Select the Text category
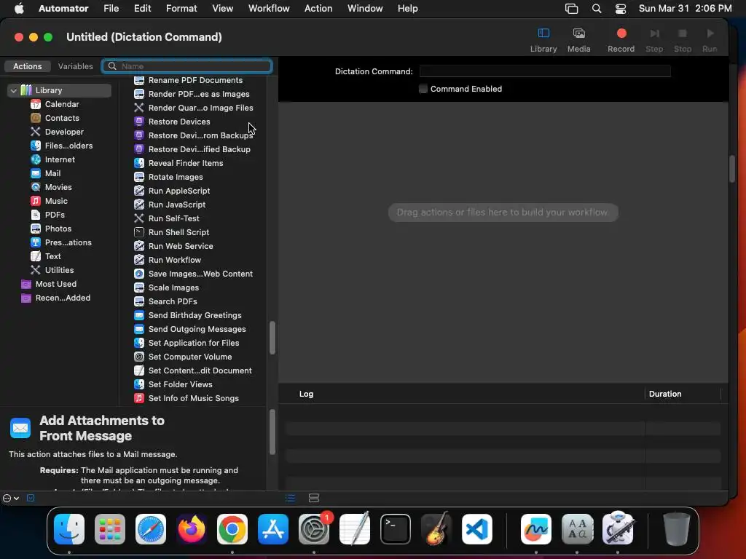The height and width of the screenshot is (559, 746). [52, 255]
